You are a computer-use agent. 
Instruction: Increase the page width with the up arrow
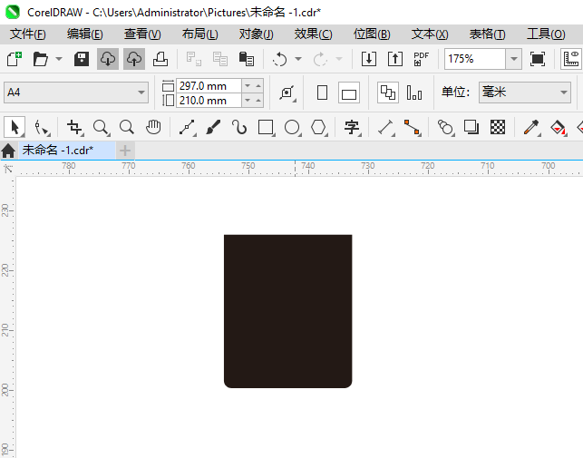tap(258, 86)
